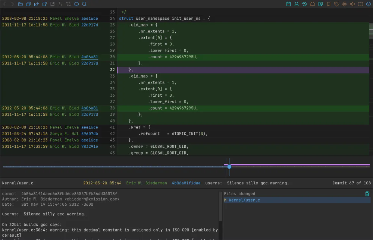The height and width of the screenshot is (240, 373).
Task: Click the crosshair target toolbar icon
Action: (76, 4)
